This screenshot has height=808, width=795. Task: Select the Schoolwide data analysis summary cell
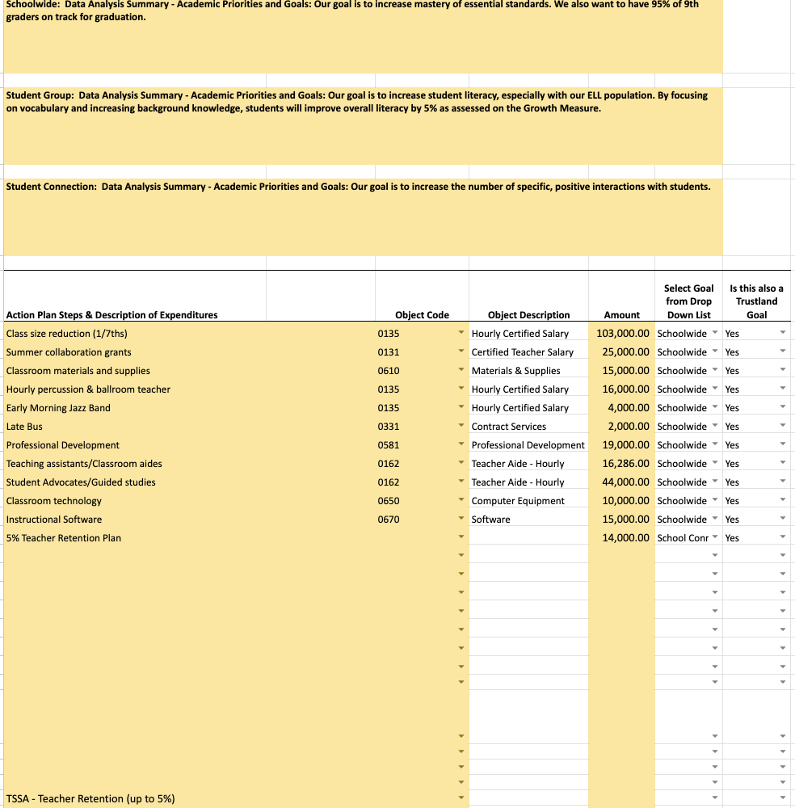[x=364, y=36]
